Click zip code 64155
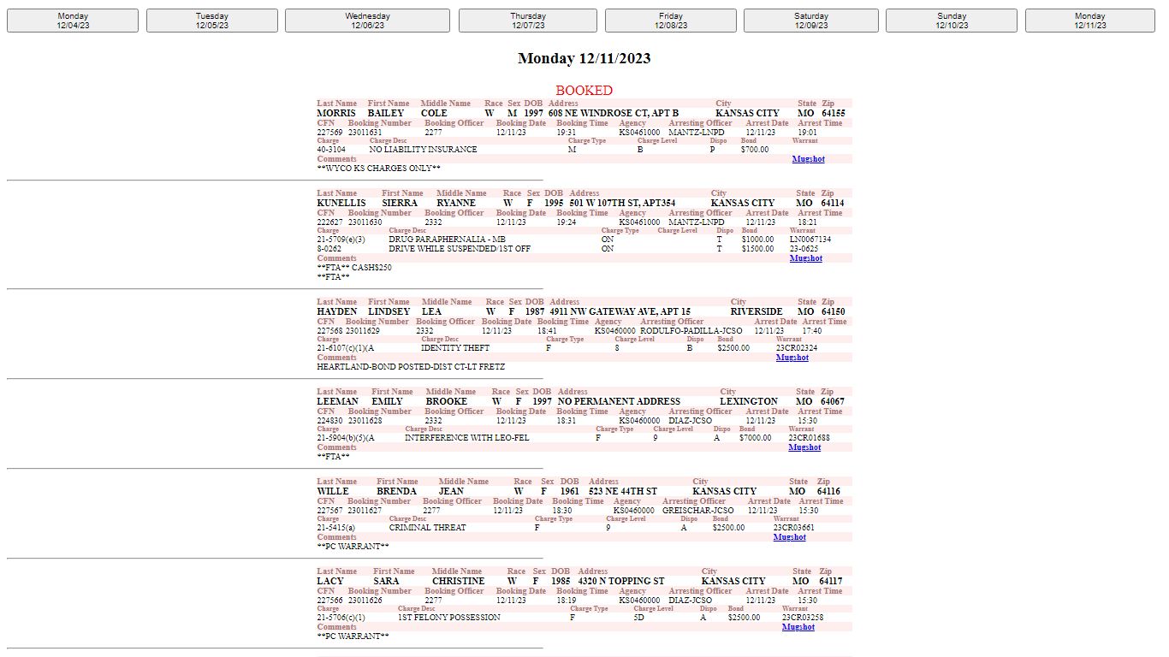 [834, 113]
